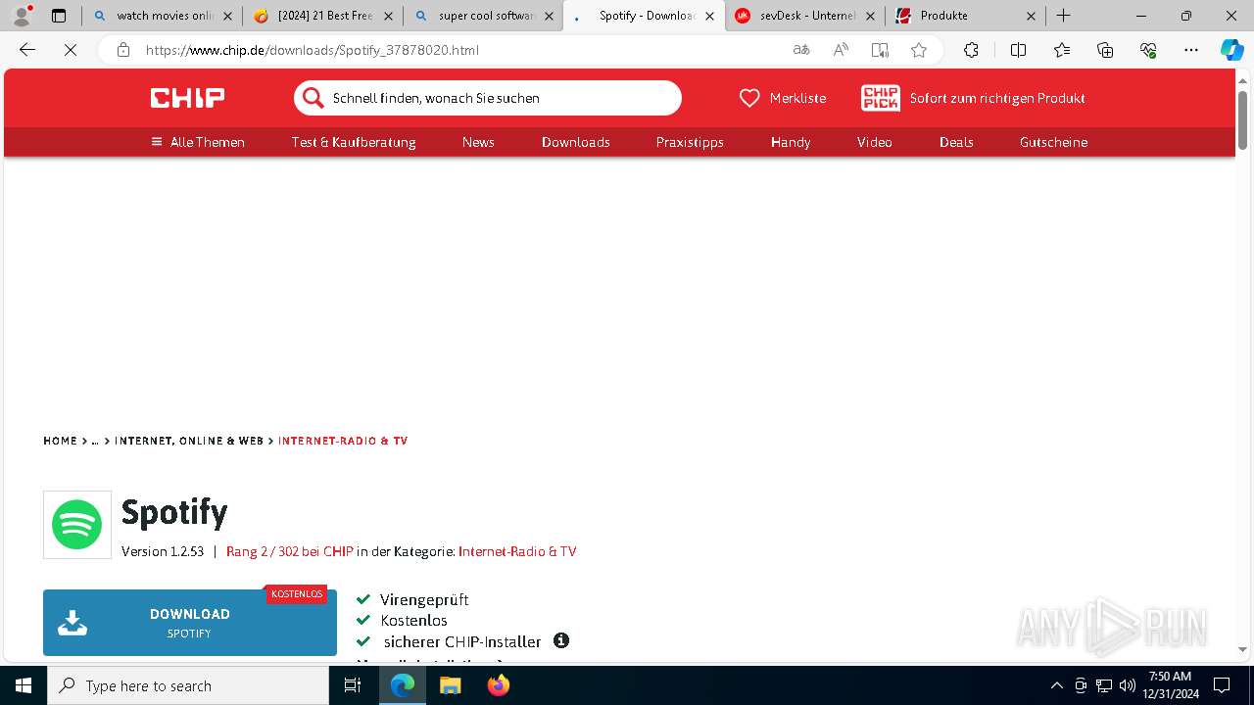Open the Copilot sidebar
This screenshot has width=1254, height=705.
coord(1231,50)
